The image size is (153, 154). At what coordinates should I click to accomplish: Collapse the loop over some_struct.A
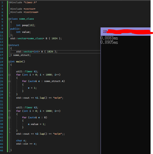point(9,81)
